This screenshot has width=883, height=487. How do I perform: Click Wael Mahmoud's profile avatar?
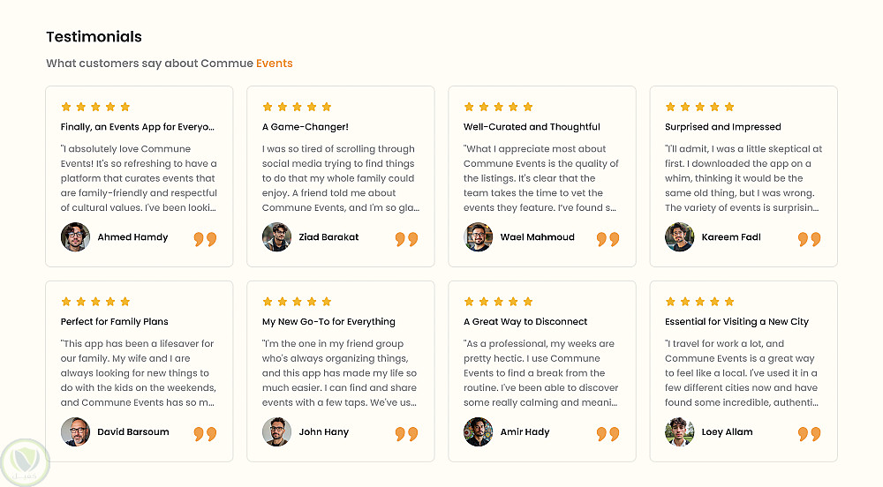pyautogui.click(x=478, y=237)
